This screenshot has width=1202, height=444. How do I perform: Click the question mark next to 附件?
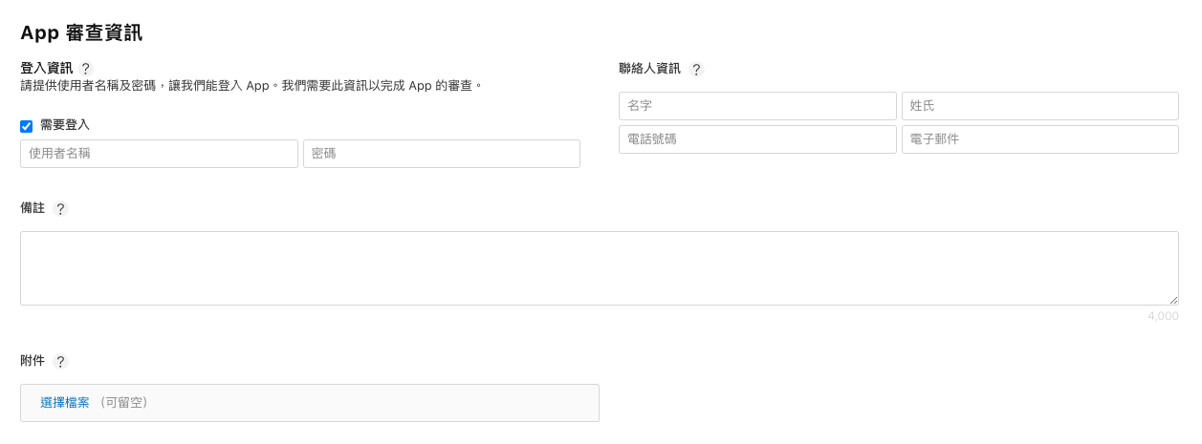click(61, 362)
